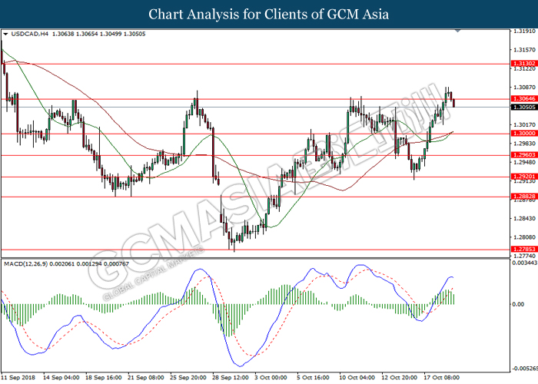The height and width of the screenshot is (384, 538).
Task: Click the MACD 0.00 scale value
Action: (x=519, y=304)
